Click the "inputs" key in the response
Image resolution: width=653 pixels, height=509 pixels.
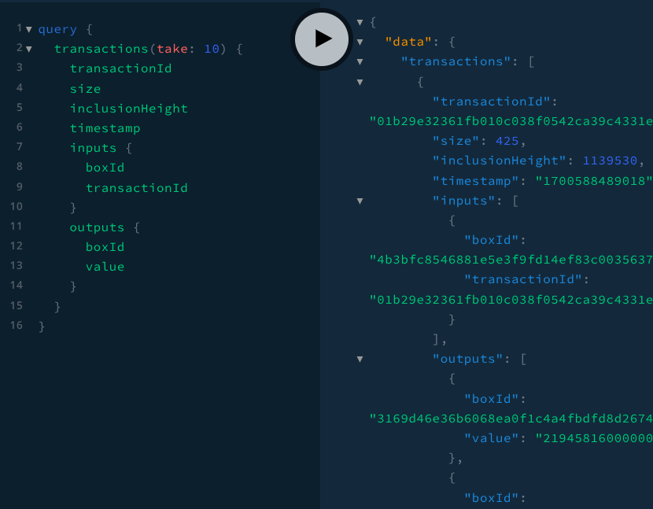point(463,201)
